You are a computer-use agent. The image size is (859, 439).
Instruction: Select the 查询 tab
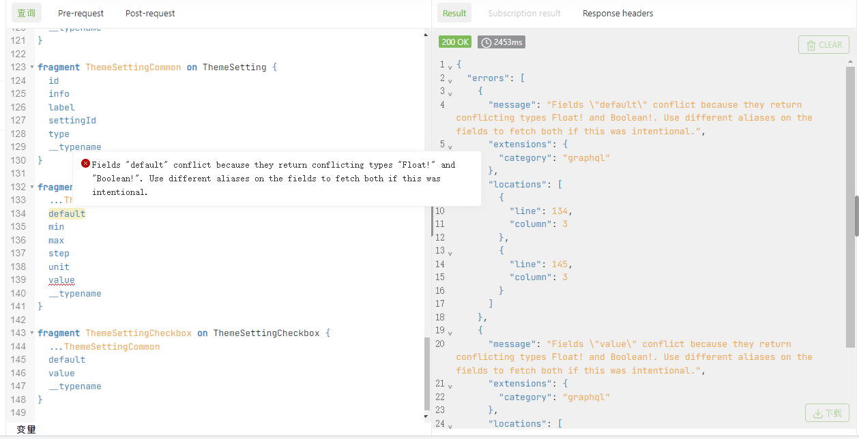pos(27,13)
